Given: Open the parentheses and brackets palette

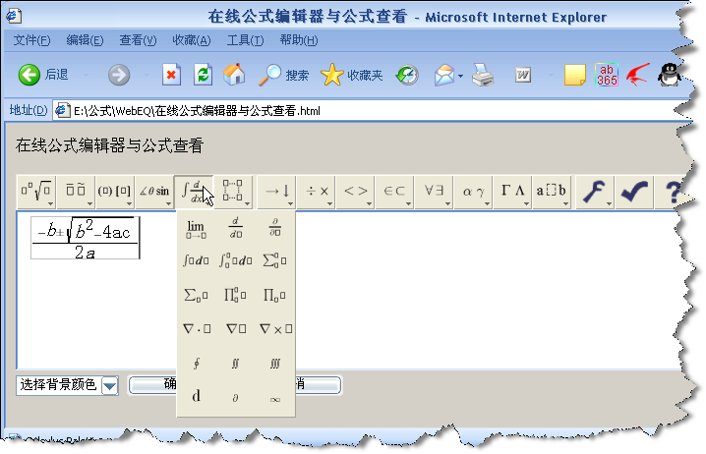Looking at the screenshot, I should pyautogui.click(x=114, y=192).
